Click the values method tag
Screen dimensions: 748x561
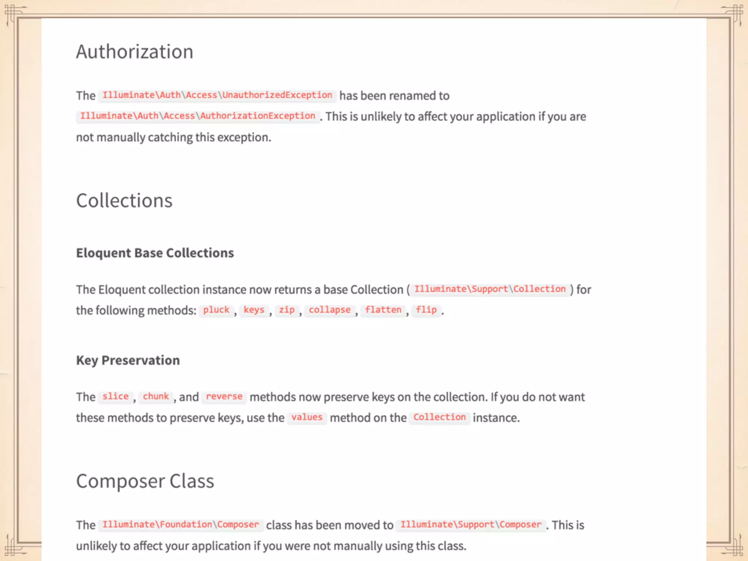pos(307,417)
